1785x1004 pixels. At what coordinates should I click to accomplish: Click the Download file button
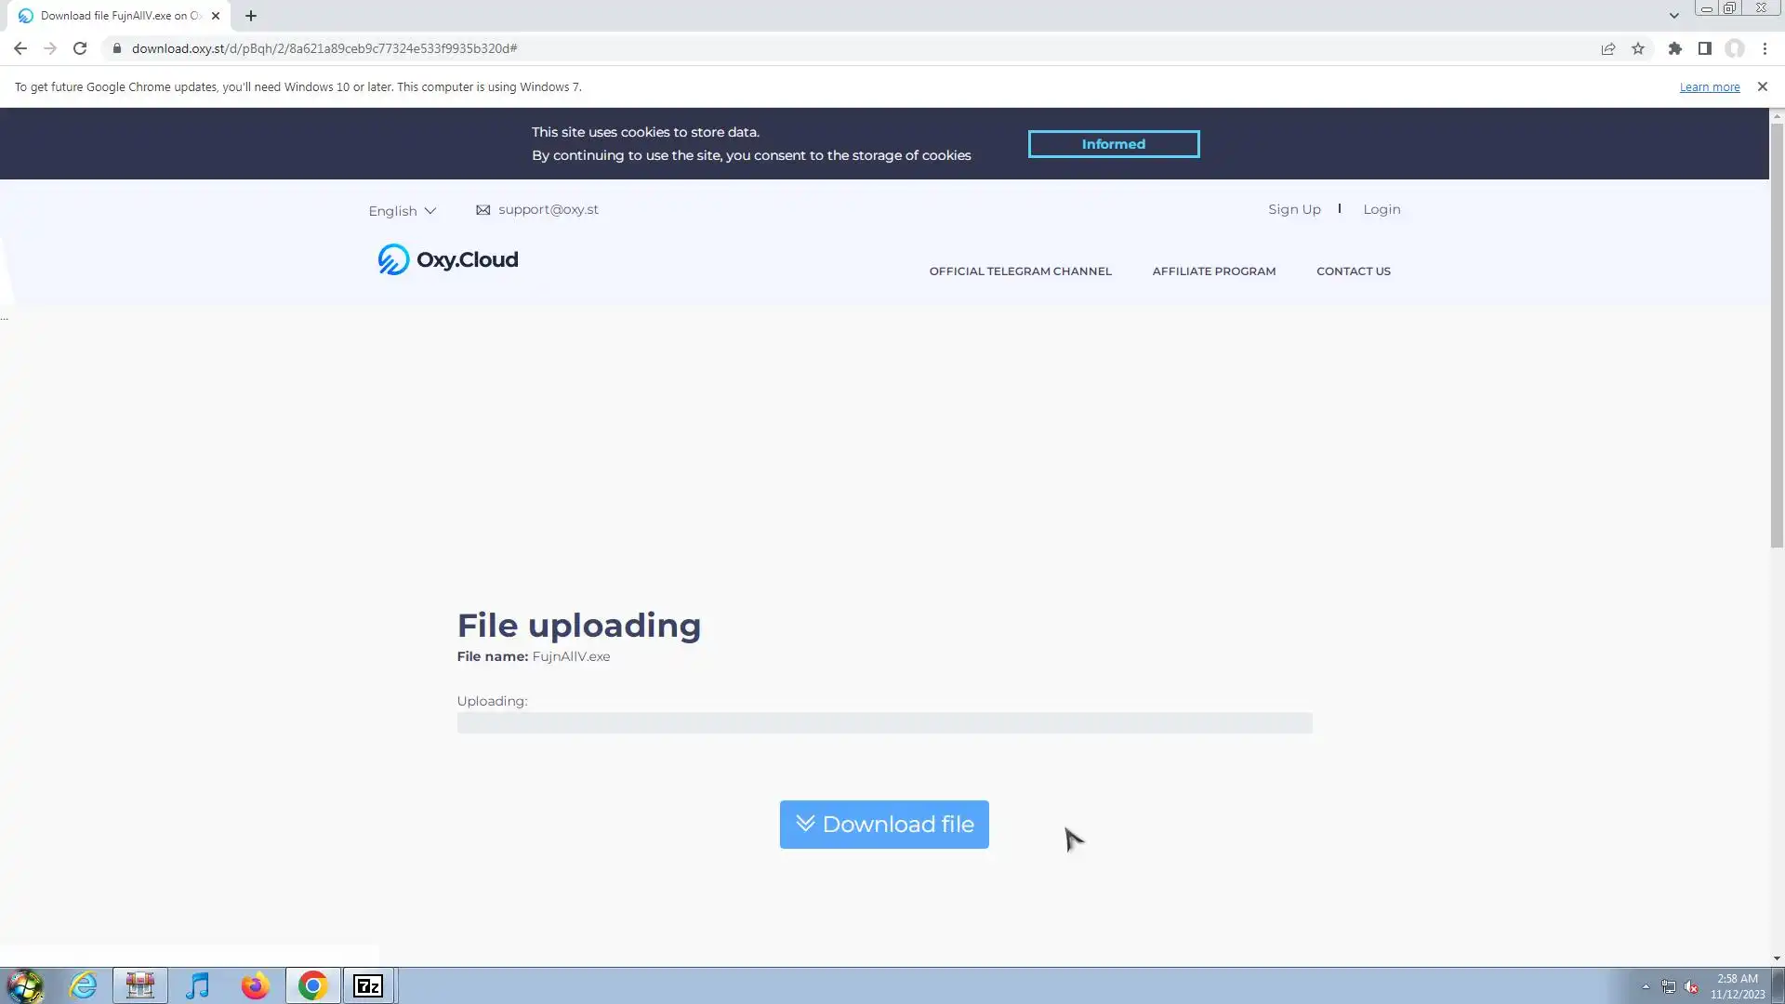pos(883,825)
